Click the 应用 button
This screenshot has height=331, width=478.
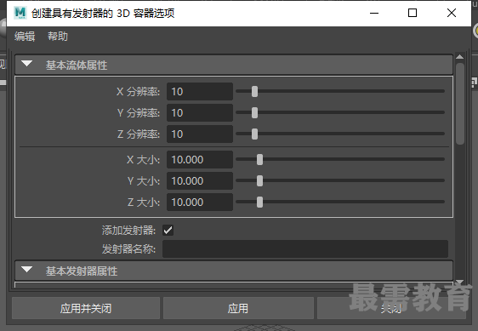point(238,308)
